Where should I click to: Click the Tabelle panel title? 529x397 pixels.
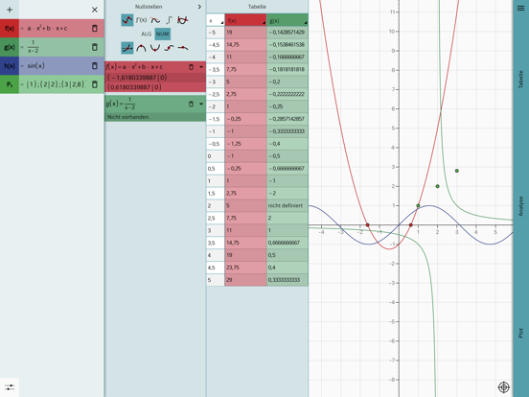click(257, 7)
